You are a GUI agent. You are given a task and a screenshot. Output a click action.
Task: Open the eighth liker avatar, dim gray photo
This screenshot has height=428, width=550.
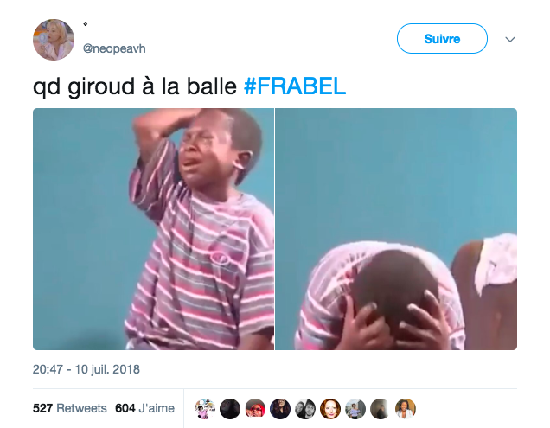click(381, 409)
